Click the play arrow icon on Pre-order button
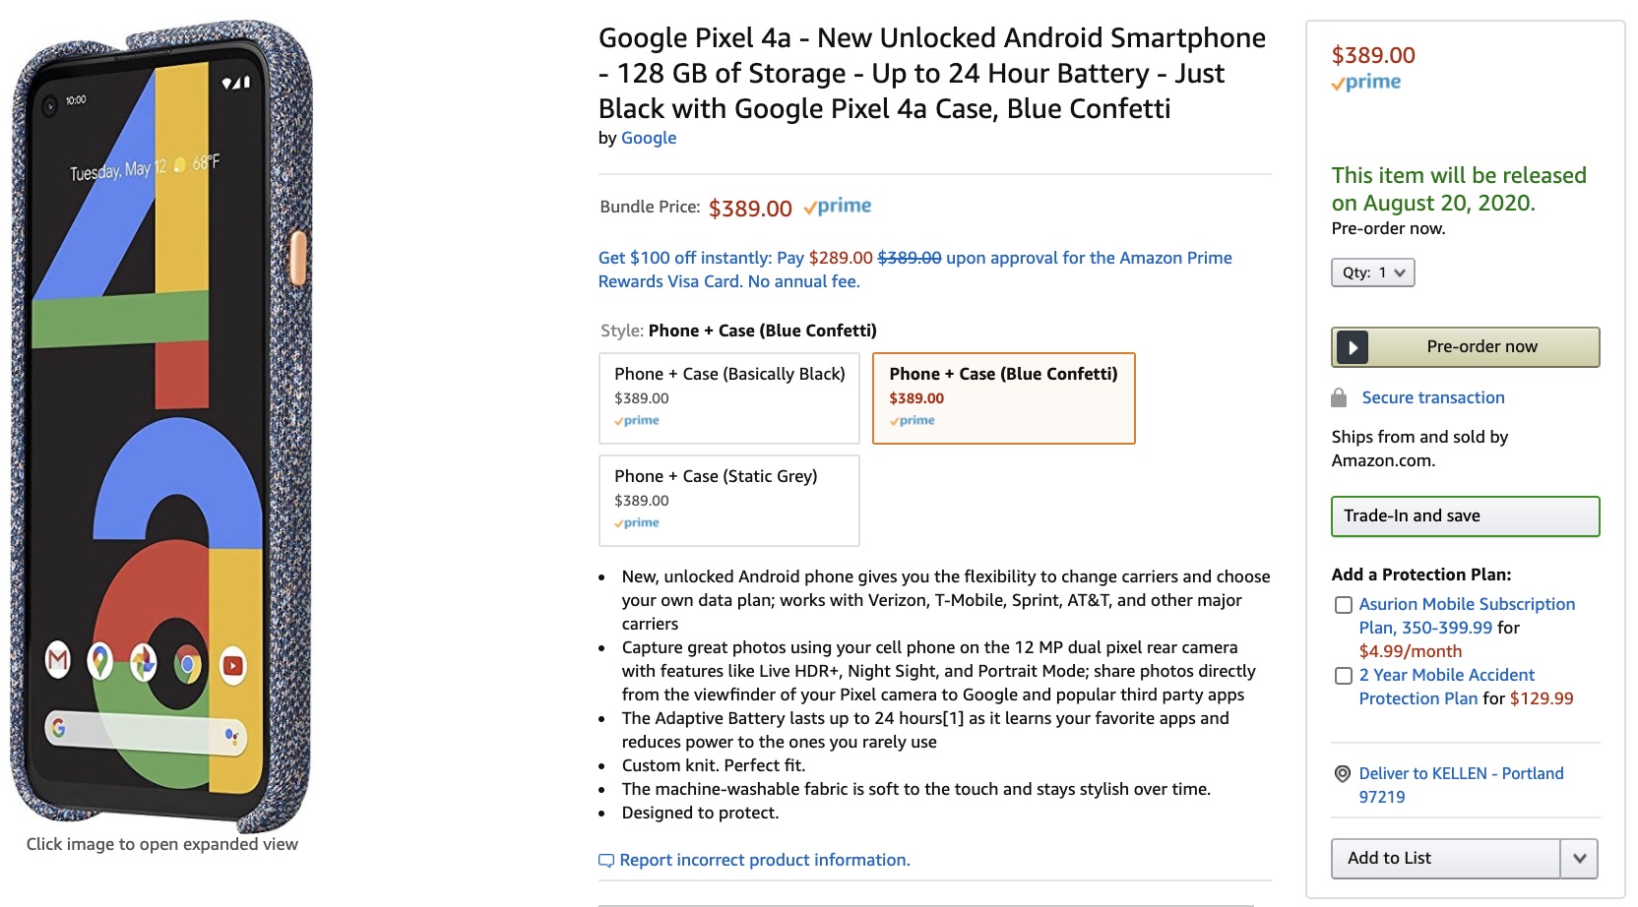1638x907 pixels. [x=1353, y=347]
